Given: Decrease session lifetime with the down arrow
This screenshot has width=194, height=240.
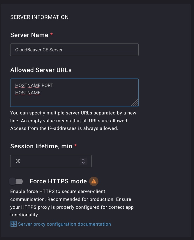Looking at the screenshot, I should pos(83,163).
